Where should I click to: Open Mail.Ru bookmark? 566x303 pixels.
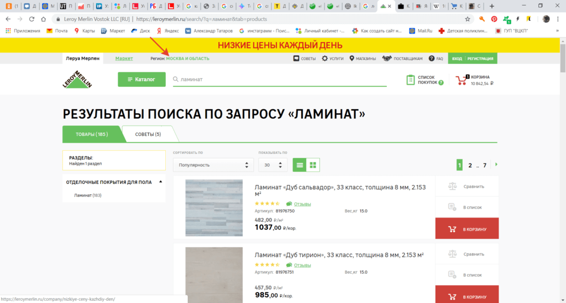421,31
